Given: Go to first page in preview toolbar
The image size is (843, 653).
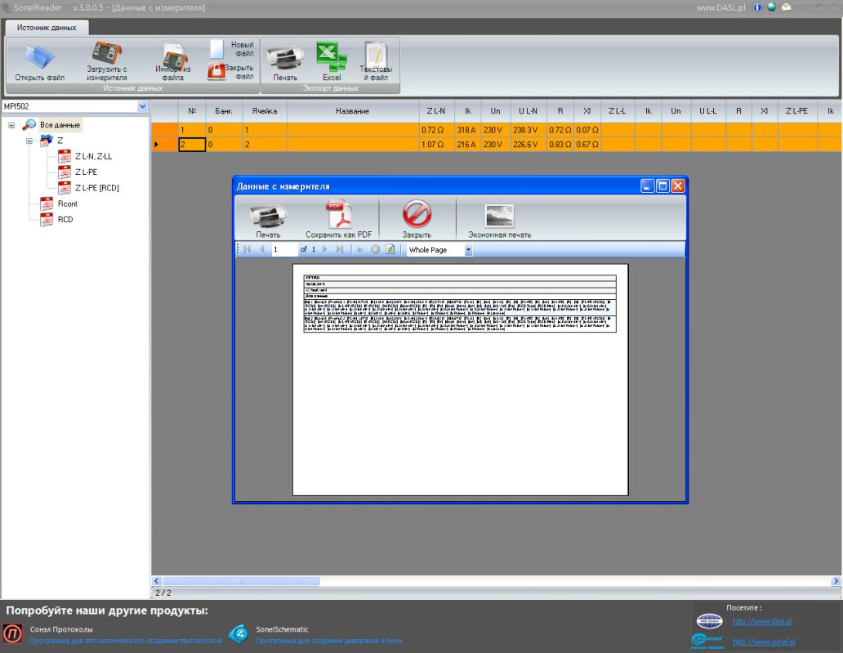Looking at the screenshot, I should tap(248, 249).
